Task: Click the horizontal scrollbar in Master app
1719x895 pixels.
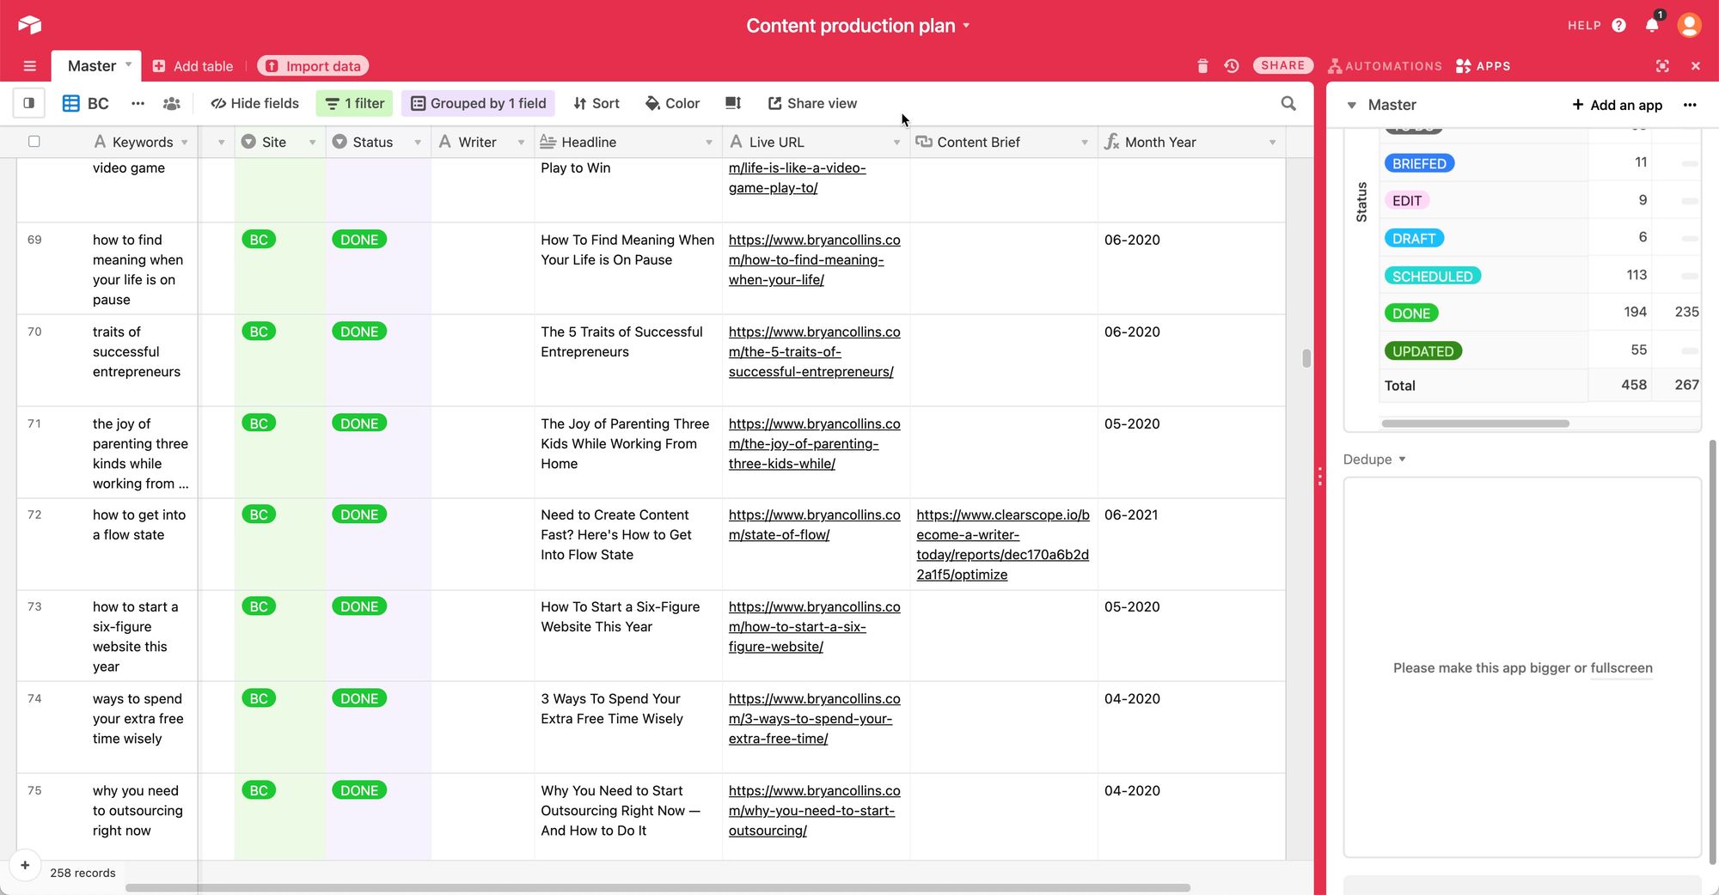Action: 1475,423
